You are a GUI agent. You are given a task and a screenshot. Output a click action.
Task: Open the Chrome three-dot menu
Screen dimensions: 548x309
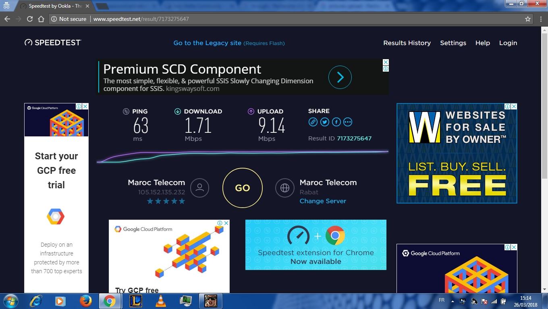tap(541, 19)
